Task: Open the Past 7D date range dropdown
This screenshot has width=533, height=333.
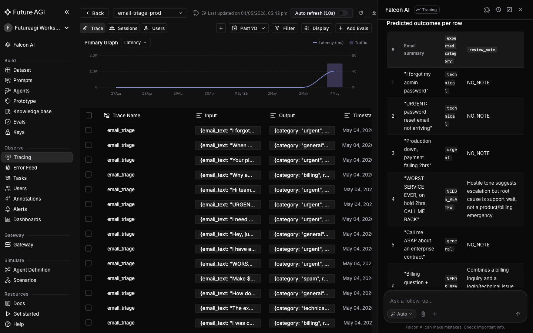Action: pyautogui.click(x=249, y=28)
